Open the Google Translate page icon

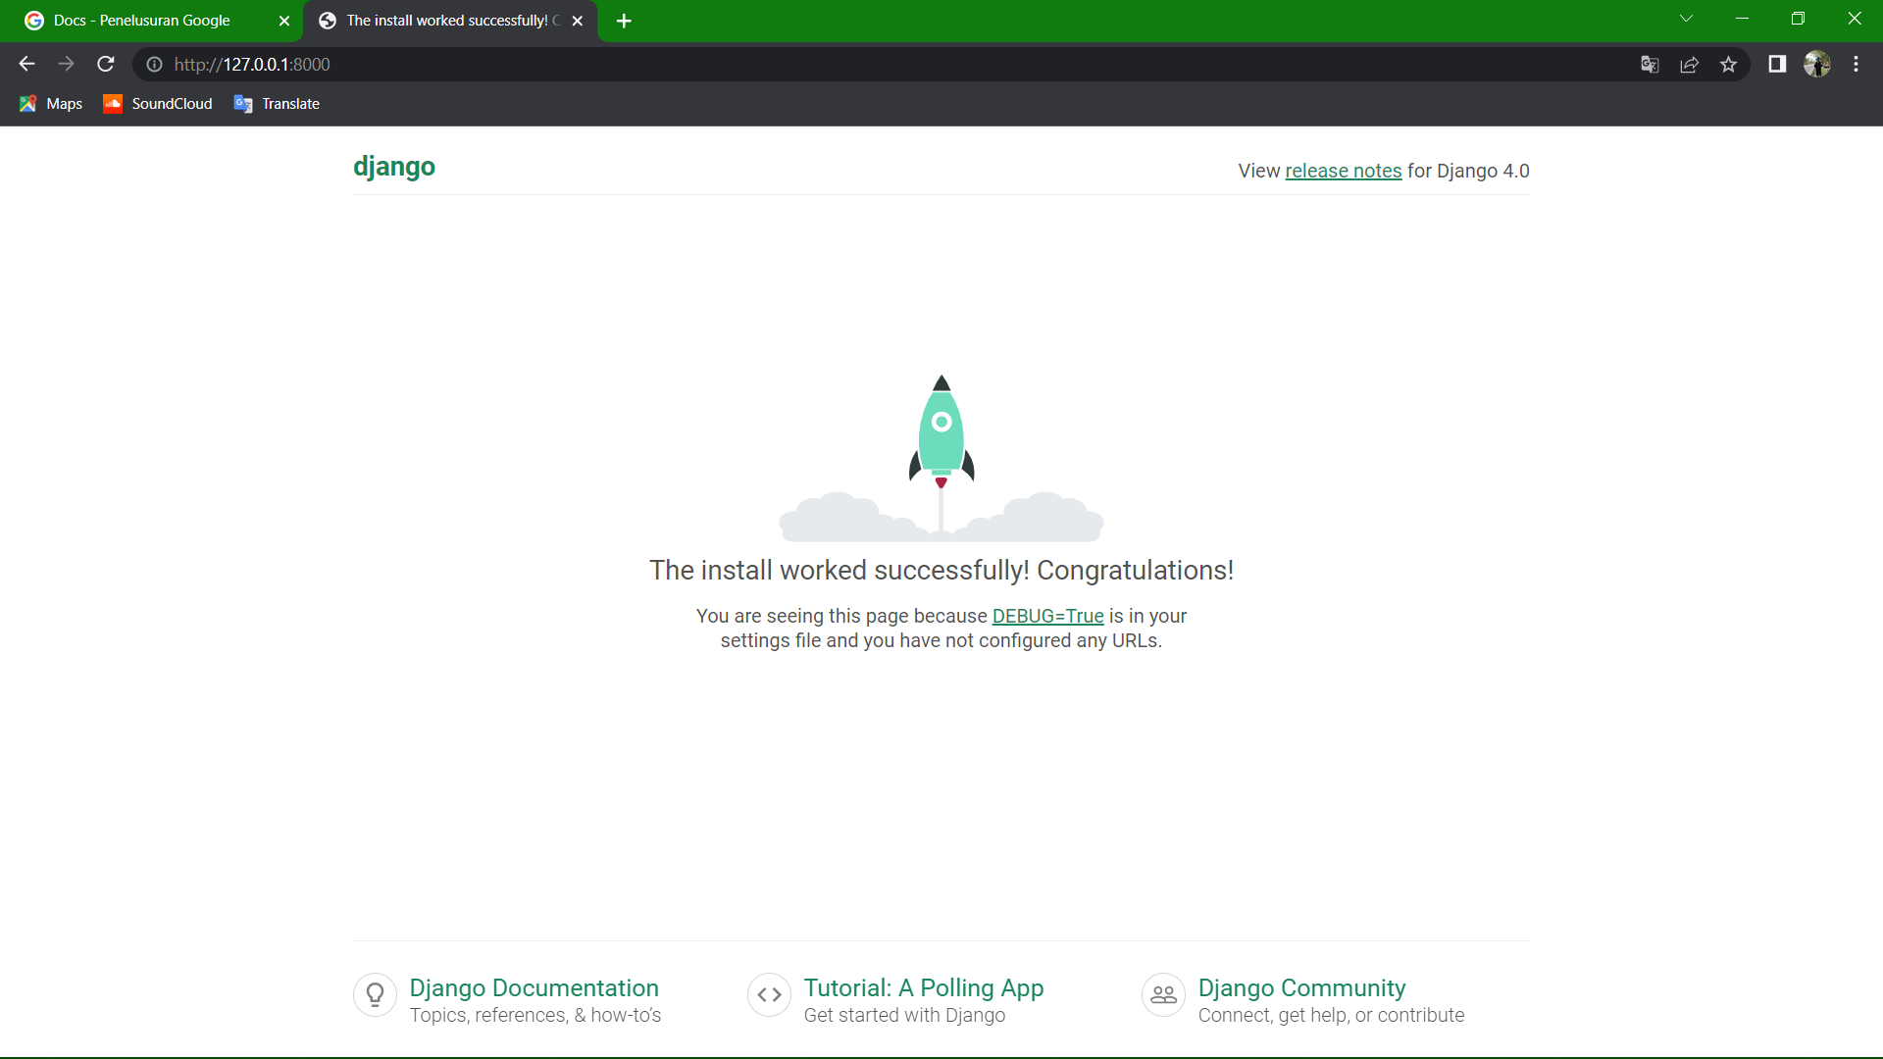pos(1650,65)
